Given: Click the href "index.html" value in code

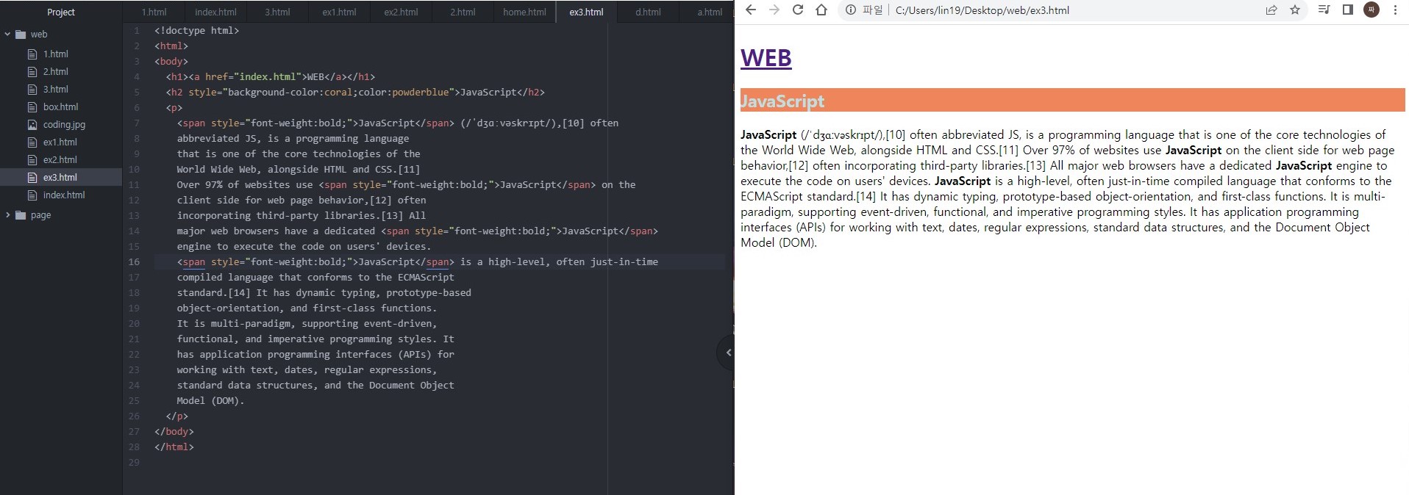Looking at the screenshot, I should 268,77.
